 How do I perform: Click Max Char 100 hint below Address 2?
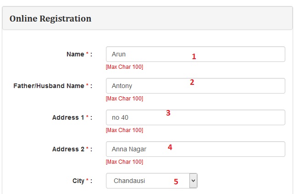pyautogui.click(x=124, y=162)
